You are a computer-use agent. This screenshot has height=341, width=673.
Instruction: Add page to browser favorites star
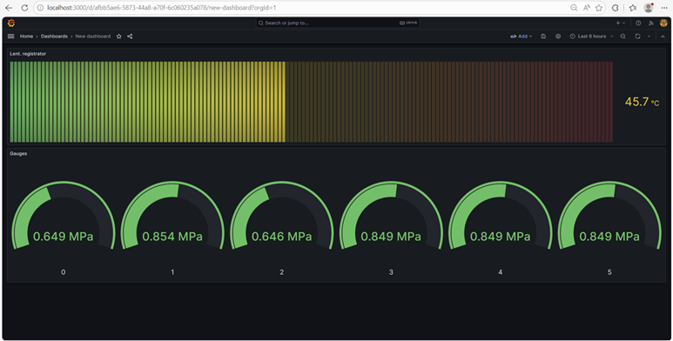coord(599,8)
